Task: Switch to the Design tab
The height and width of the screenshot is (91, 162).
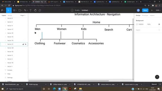Action: pos(138,15)
